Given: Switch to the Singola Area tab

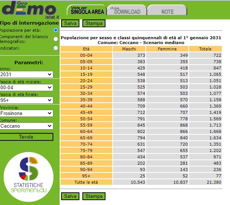Looking at the screenshot, I should [x=87, y=10].
